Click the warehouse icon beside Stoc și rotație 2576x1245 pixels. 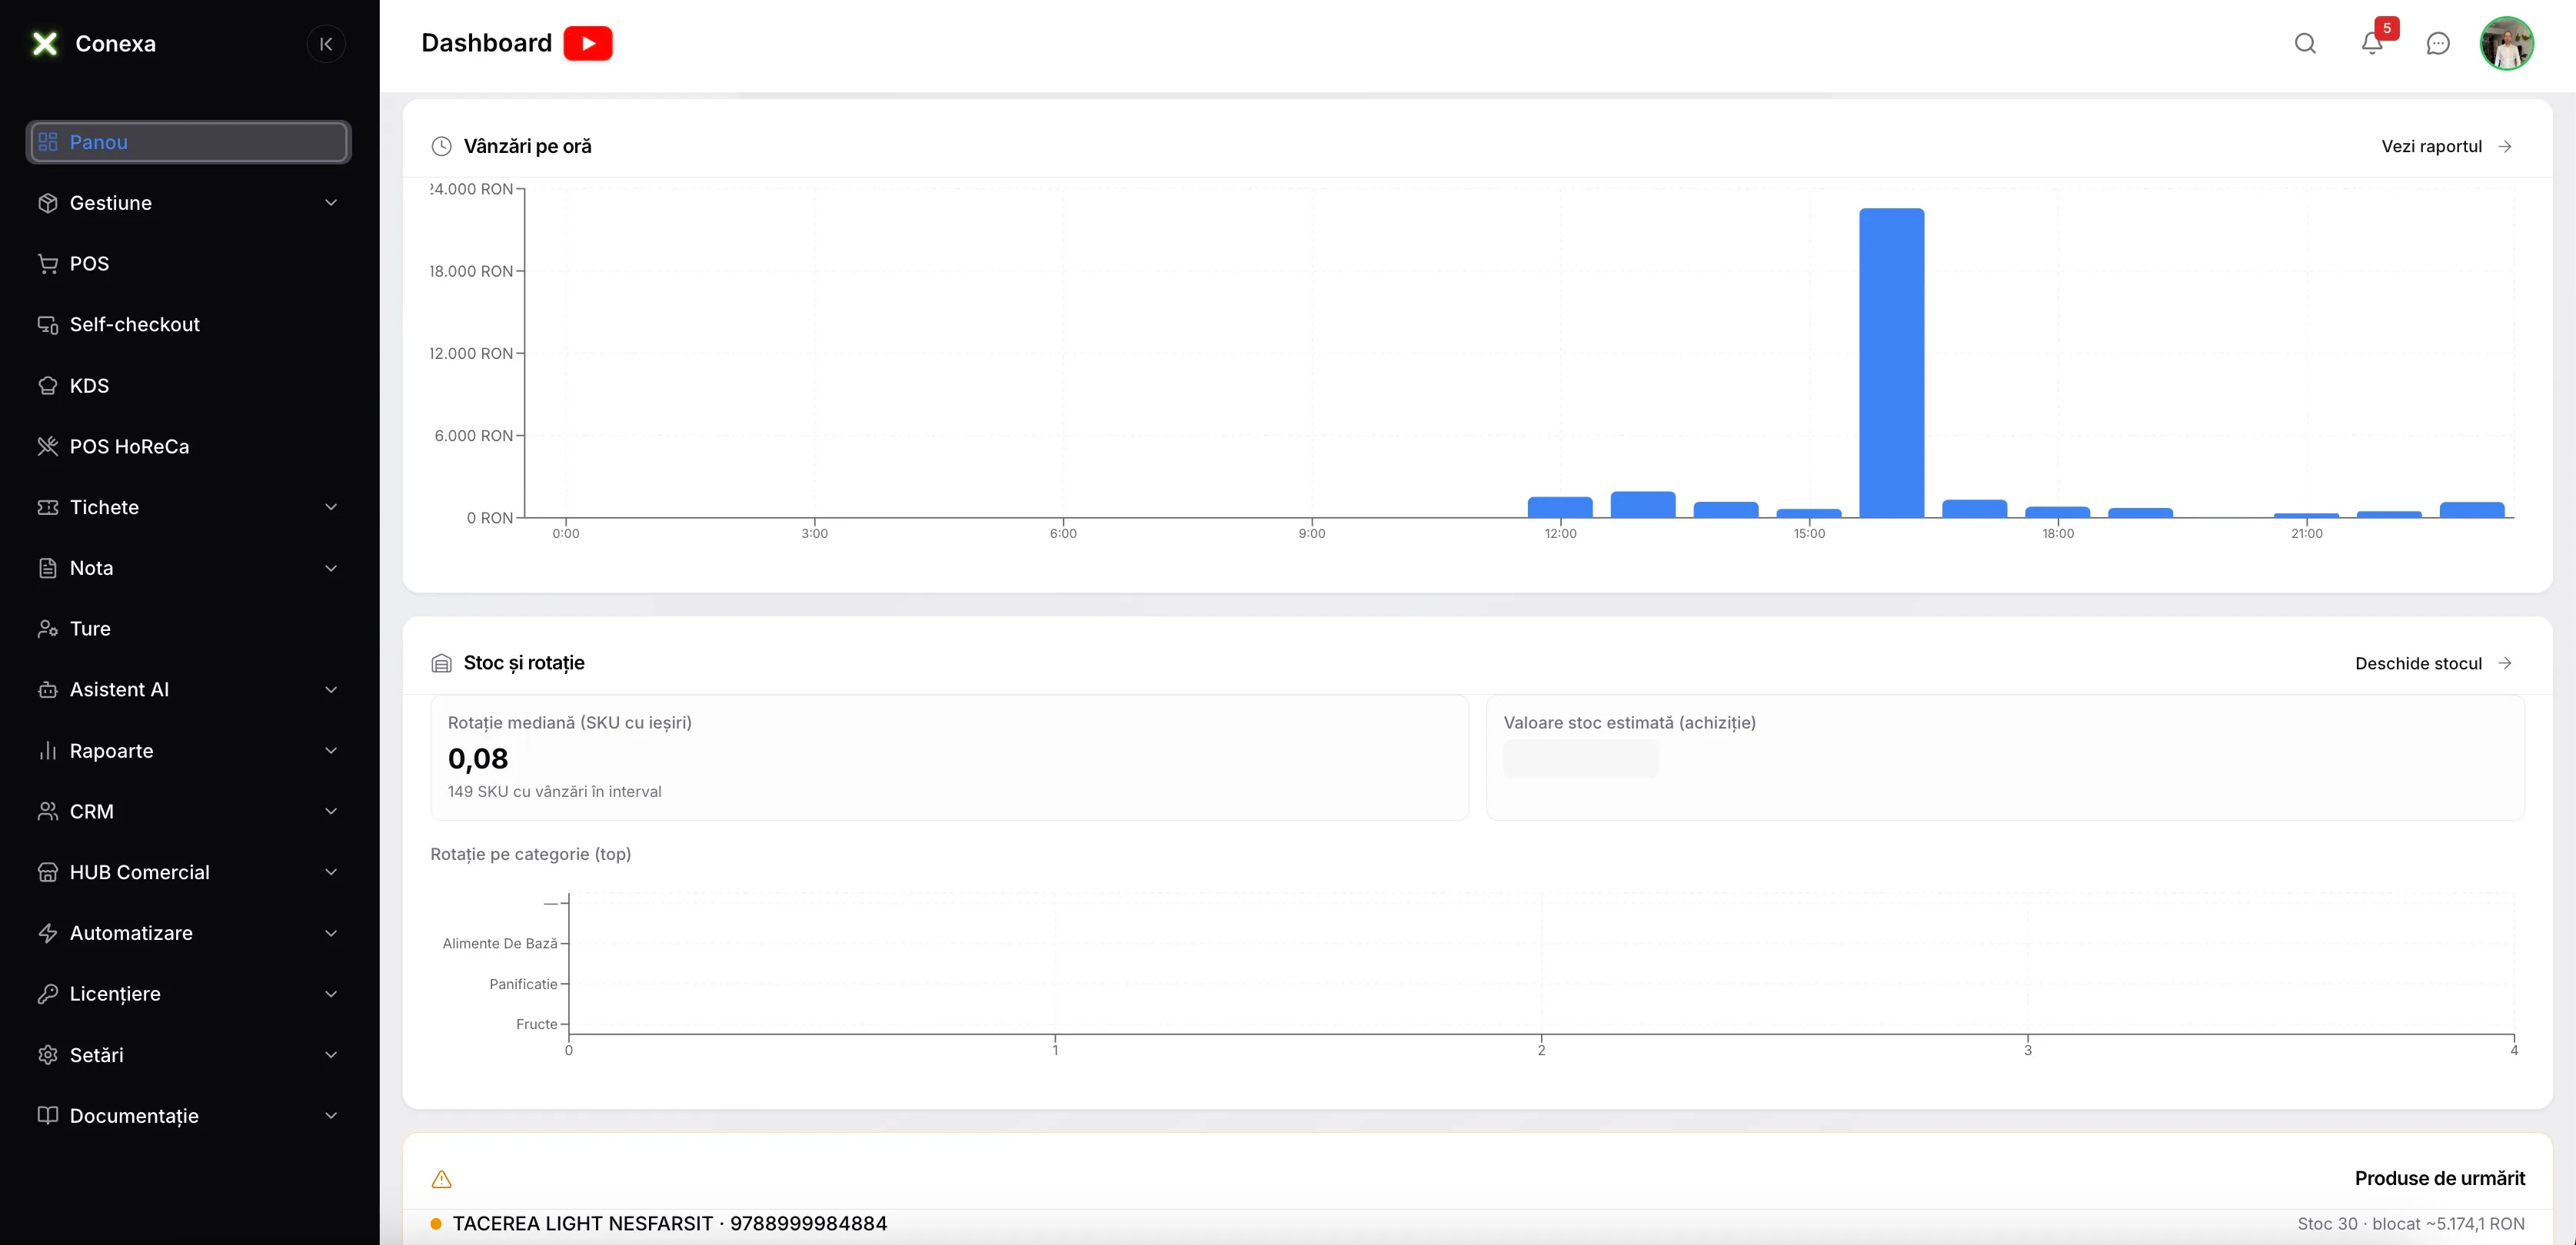[441, 663]
